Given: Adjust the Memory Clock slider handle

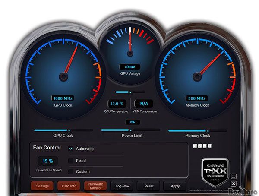Looking at the screenshot, I should tap(208, 131).
